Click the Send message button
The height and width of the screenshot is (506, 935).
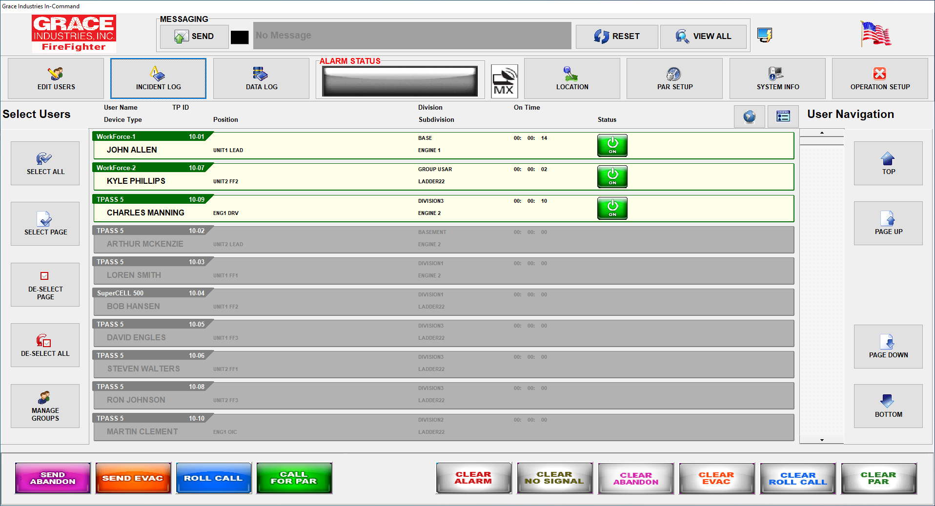coord(194,37)
